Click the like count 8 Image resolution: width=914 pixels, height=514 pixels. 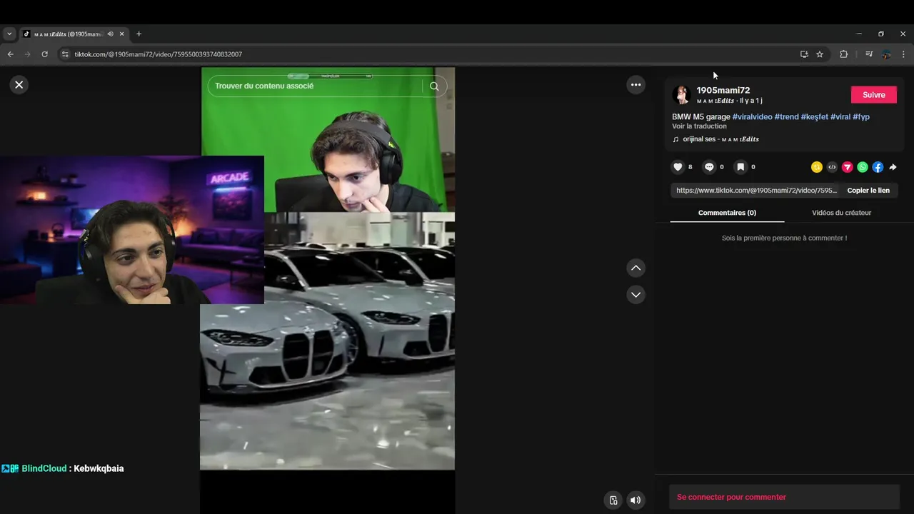[x=690, y=167]
